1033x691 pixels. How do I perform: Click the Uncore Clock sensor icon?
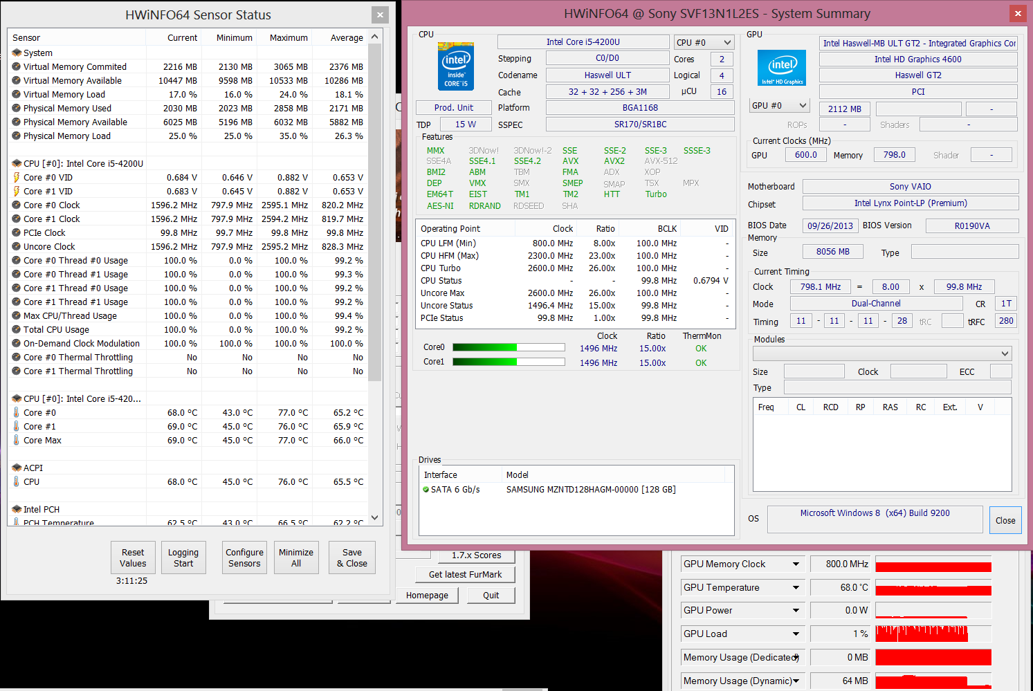click(x=17, y=247)
